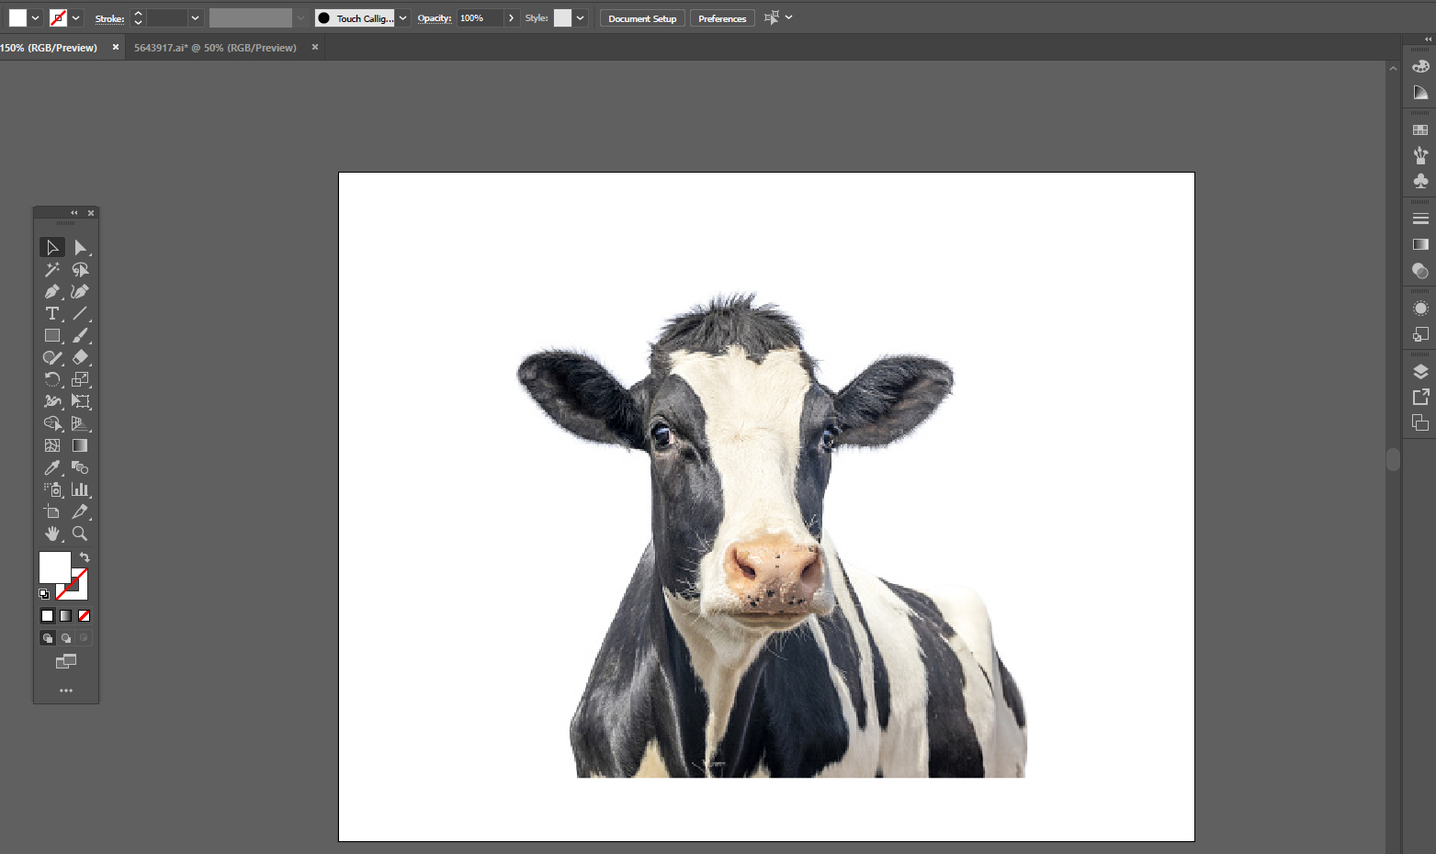This screenshot has height=854, width=1436.
Task: Swap fill and stroke colors
Action: pyautogui.click(x=85, y=557)
